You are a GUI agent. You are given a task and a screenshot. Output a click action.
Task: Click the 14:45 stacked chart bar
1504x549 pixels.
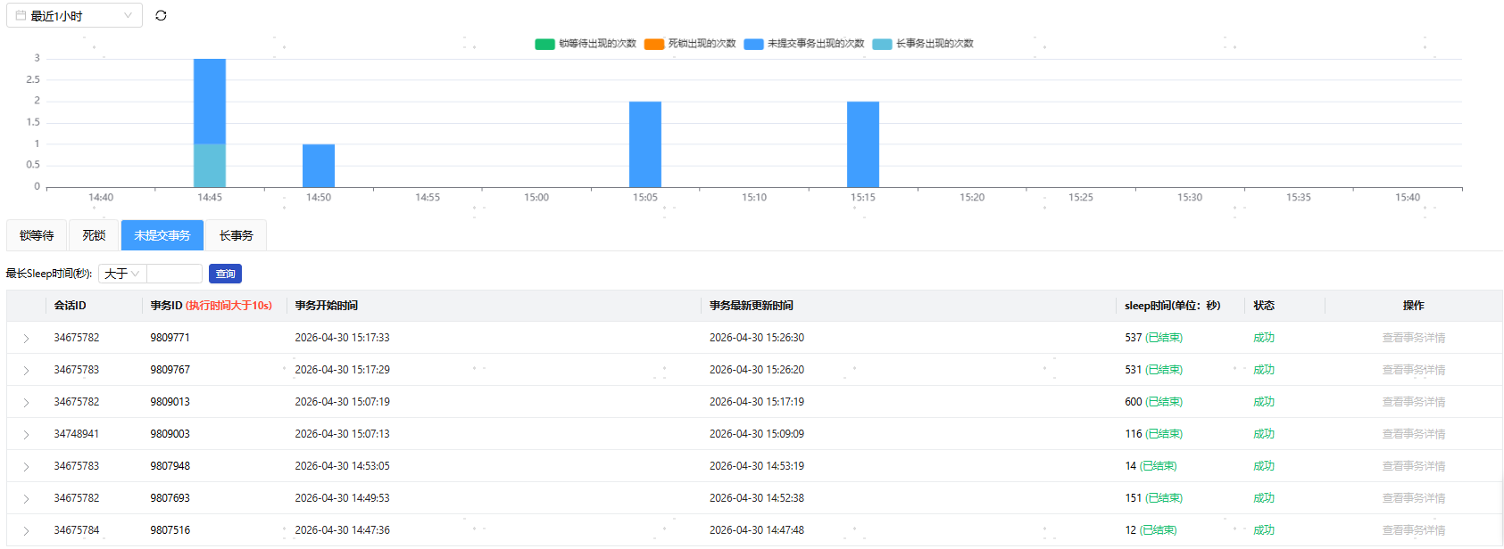click(x=210, y=123)
